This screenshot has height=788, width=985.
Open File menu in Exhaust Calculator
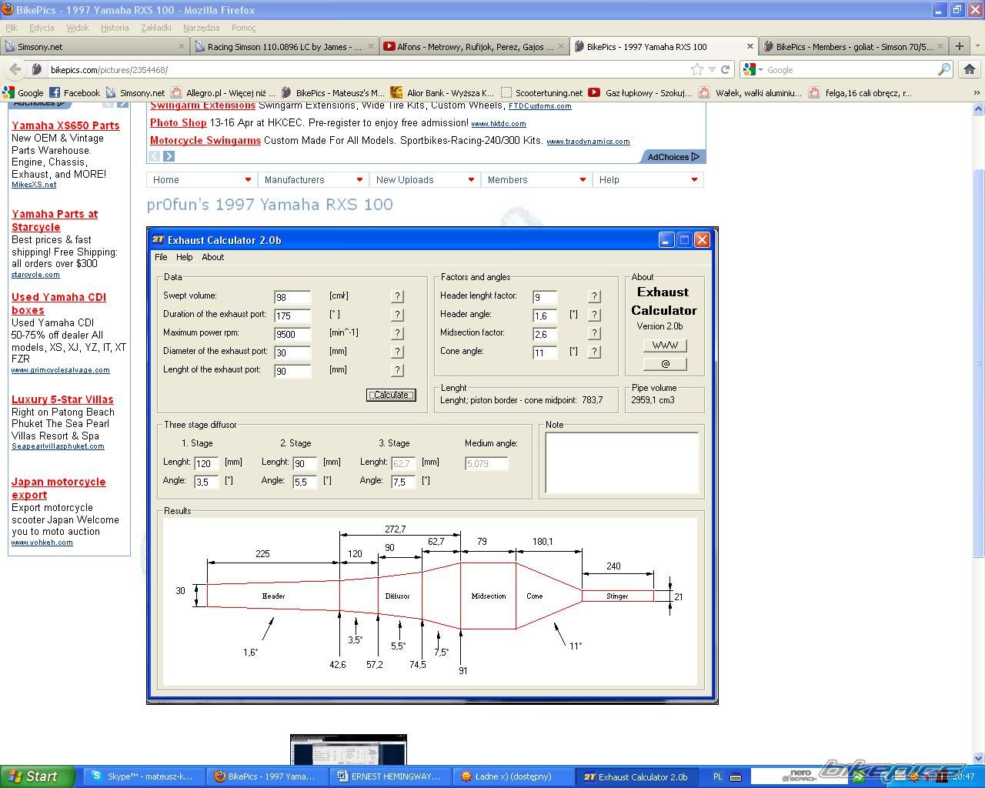(161, 257)
